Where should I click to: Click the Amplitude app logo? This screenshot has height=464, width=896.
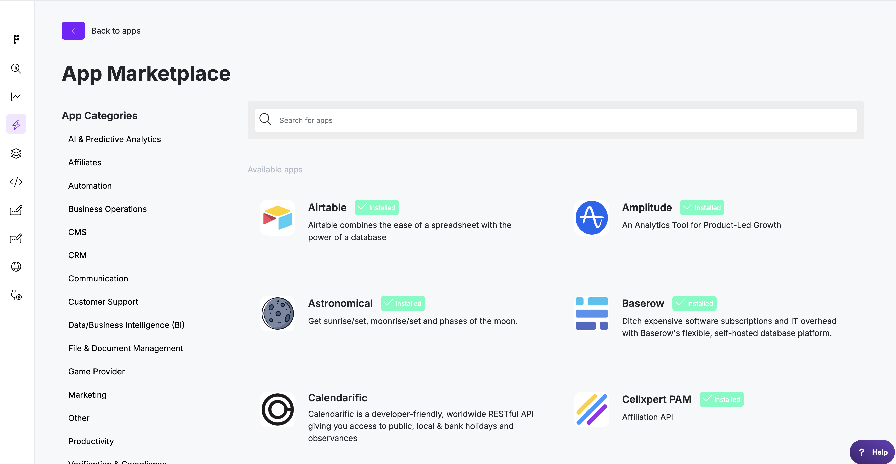[591, 218]
